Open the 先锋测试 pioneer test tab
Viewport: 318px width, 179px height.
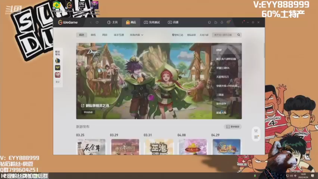pos(152,22)
